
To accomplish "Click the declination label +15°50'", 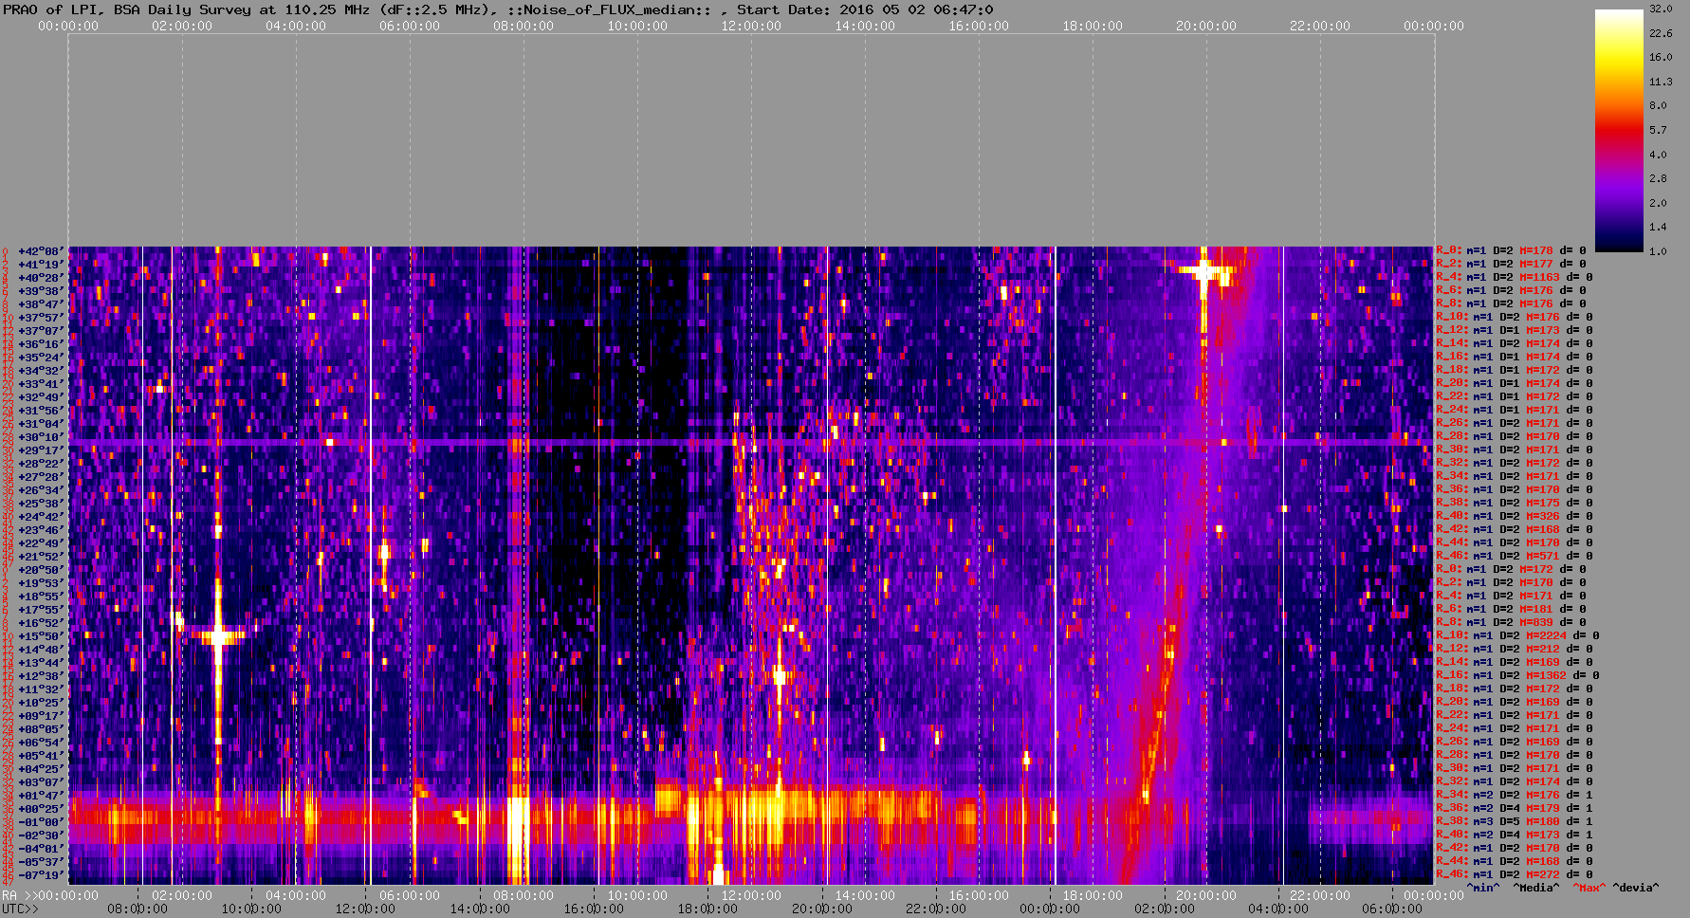I will point(41,636).
